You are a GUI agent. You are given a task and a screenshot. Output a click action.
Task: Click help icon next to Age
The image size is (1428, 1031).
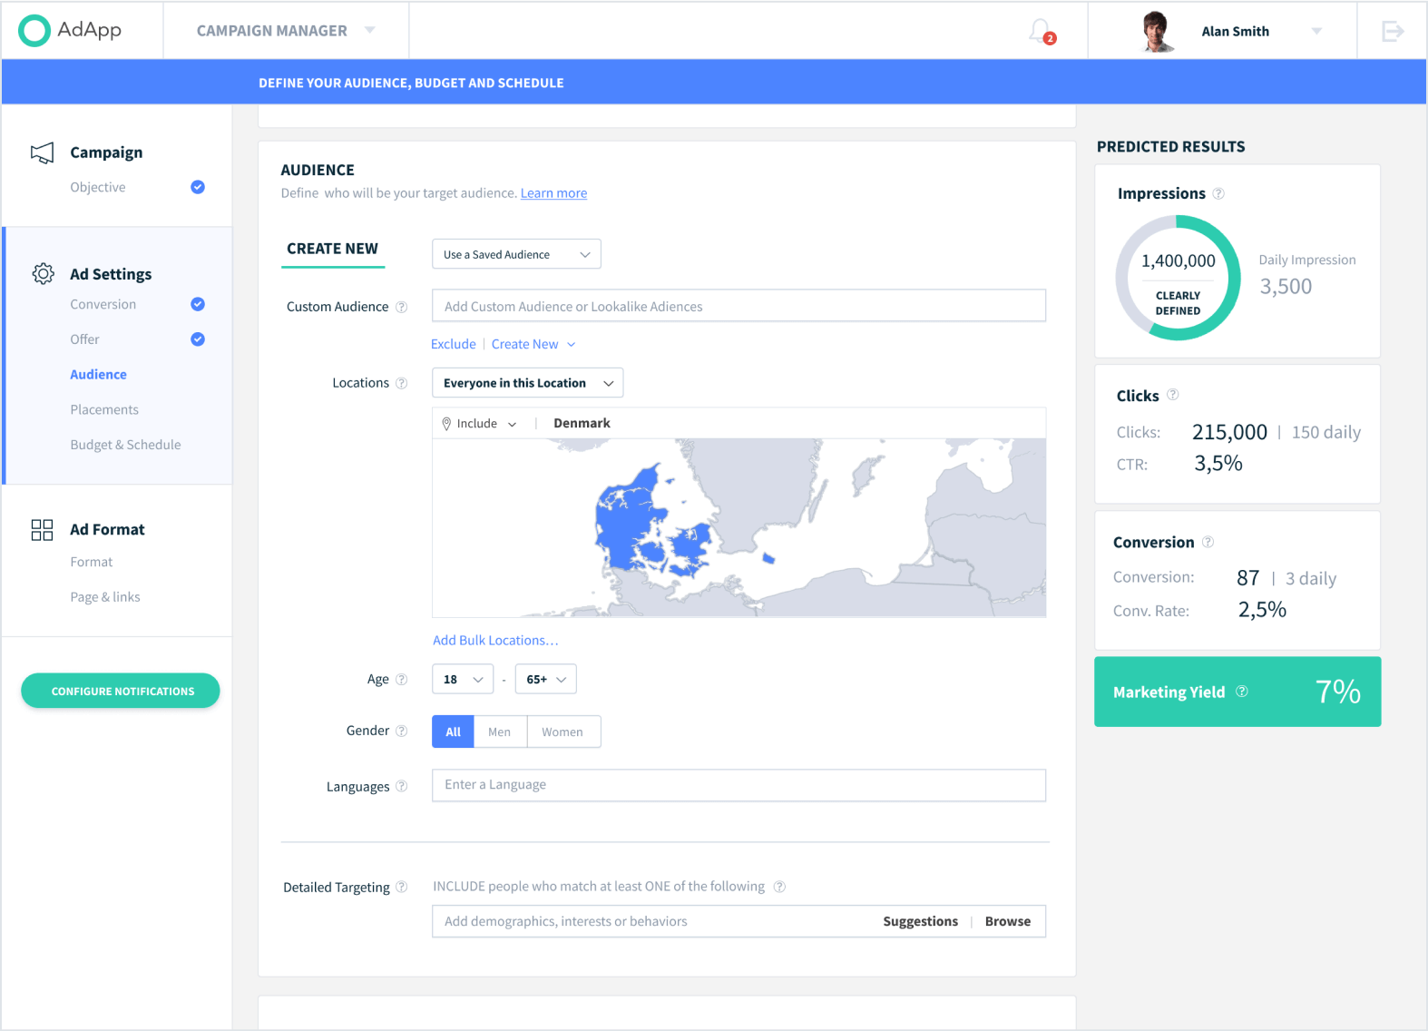(x=401, y=679)
